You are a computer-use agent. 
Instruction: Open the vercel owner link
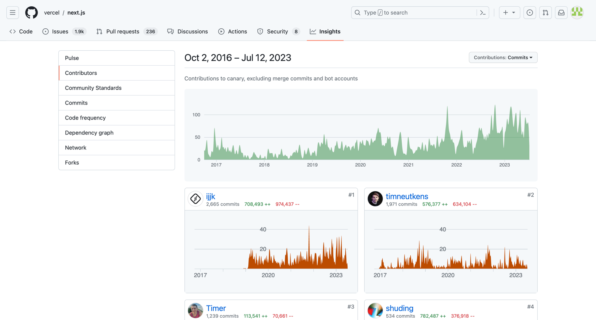click(52, 13)
